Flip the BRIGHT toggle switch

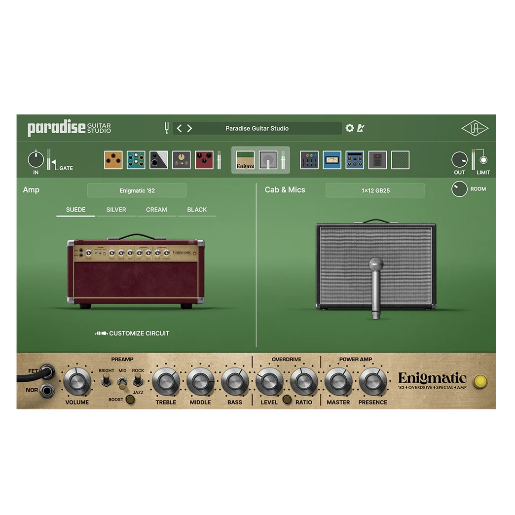pyautogui.click(x=106, y=380)
